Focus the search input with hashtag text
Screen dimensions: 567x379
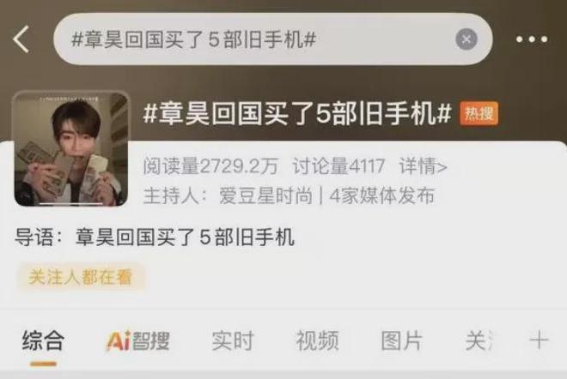[x=253, y=39]
